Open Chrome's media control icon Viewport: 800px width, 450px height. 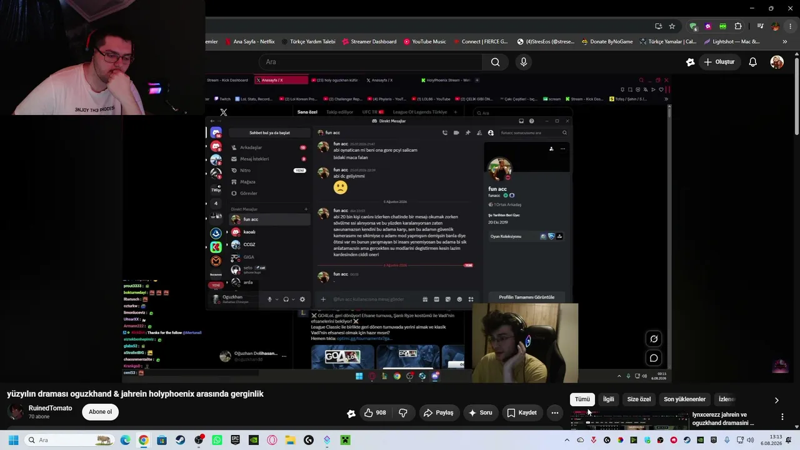[x=760, y=26]
